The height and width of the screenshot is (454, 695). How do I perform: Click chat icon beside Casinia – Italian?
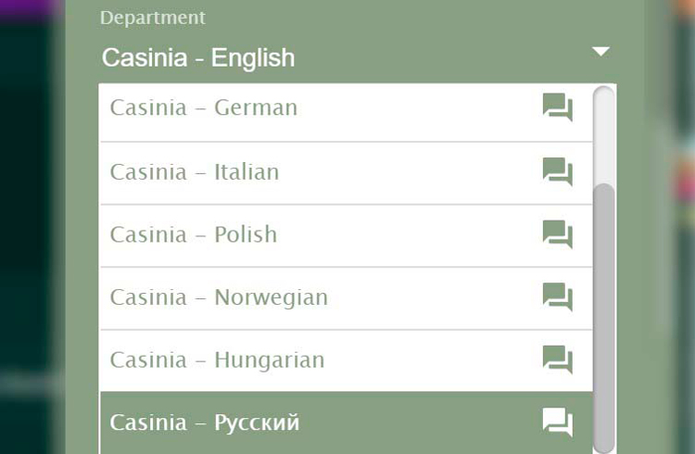click(x=557, y=172)
